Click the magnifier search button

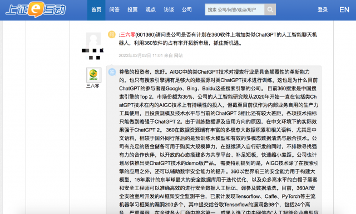click(x=270, y=9)
